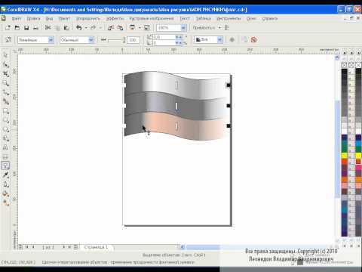The height and width of the screenshot is (272, 362).
Task: Click the Copy Transparency Properties icon
Action: point(244,39)
